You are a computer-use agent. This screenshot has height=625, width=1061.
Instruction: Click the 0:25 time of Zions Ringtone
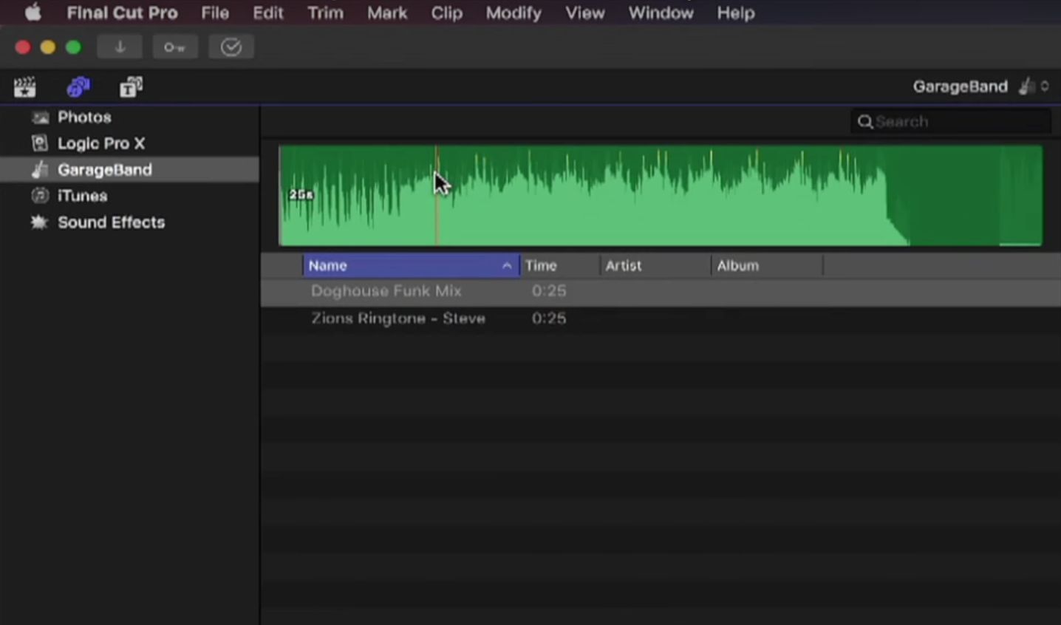(x=549, y=318)
